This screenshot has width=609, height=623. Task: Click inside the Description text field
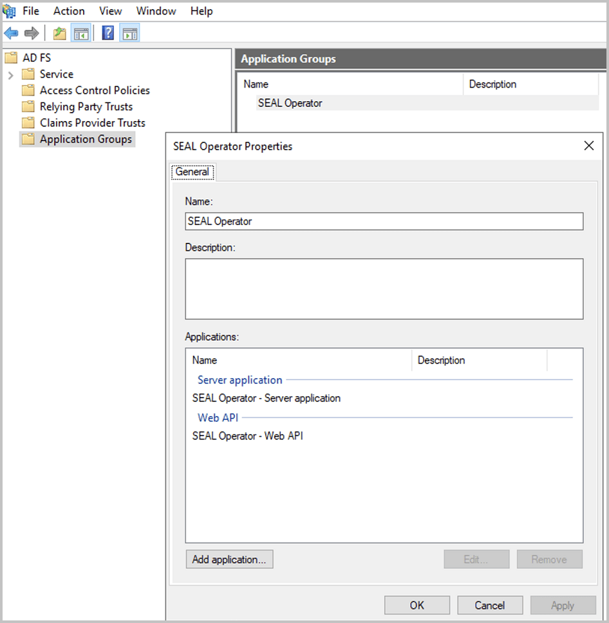pos(384,289)
